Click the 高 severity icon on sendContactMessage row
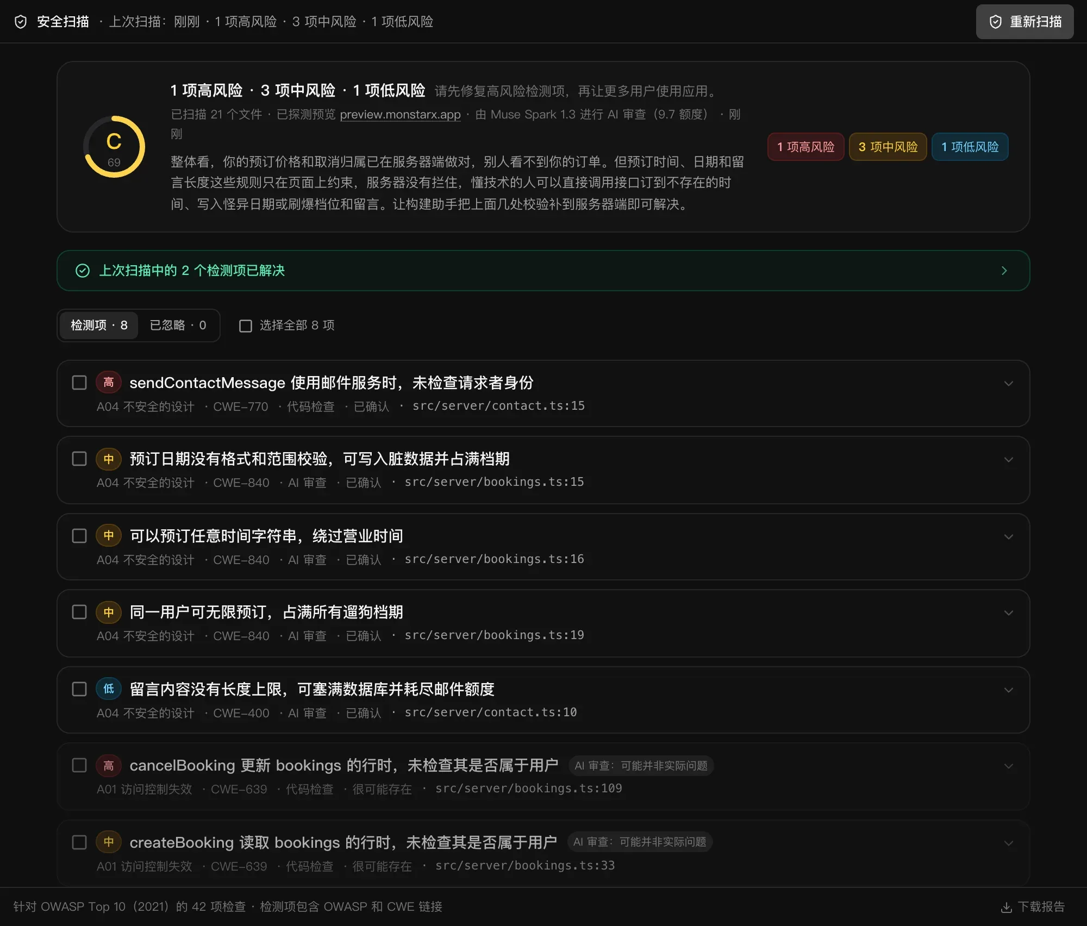Screen dimensions: 1087x926 (109, 383)
